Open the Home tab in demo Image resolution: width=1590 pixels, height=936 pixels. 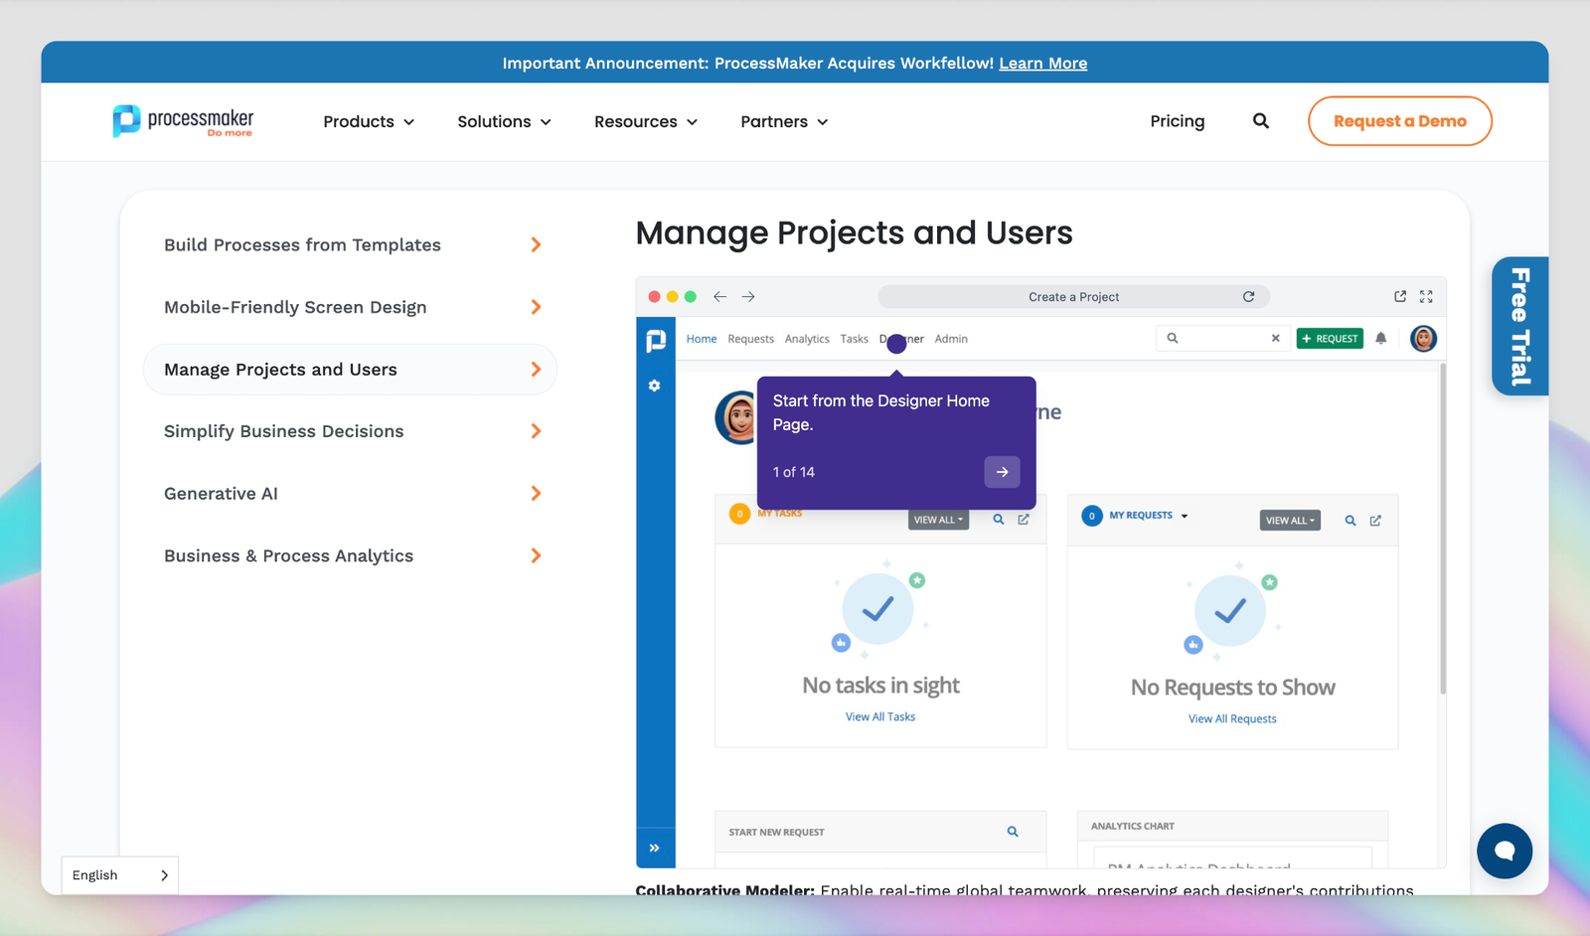[702, 339]
